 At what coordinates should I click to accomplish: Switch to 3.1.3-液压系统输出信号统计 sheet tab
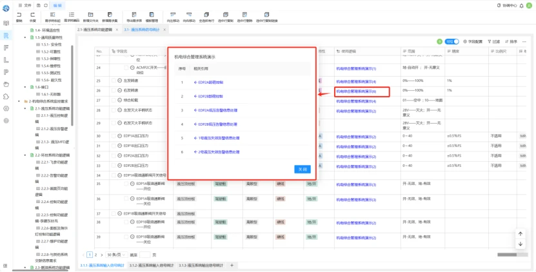coord(201,266)
